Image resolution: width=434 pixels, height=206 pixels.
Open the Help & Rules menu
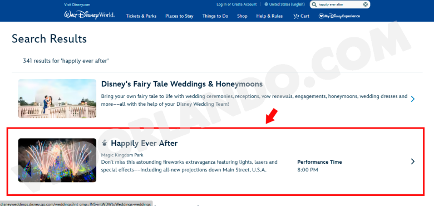(x=270, y=16)
